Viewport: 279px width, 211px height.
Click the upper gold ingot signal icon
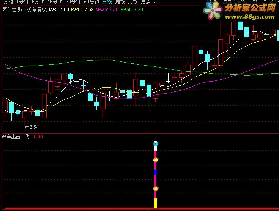pos(156,160)
